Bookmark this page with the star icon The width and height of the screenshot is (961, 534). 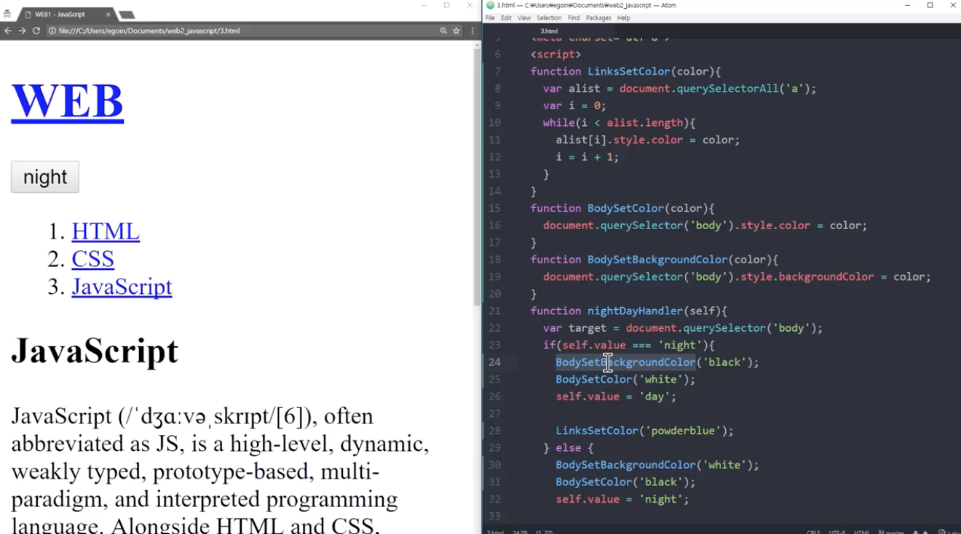456,31
